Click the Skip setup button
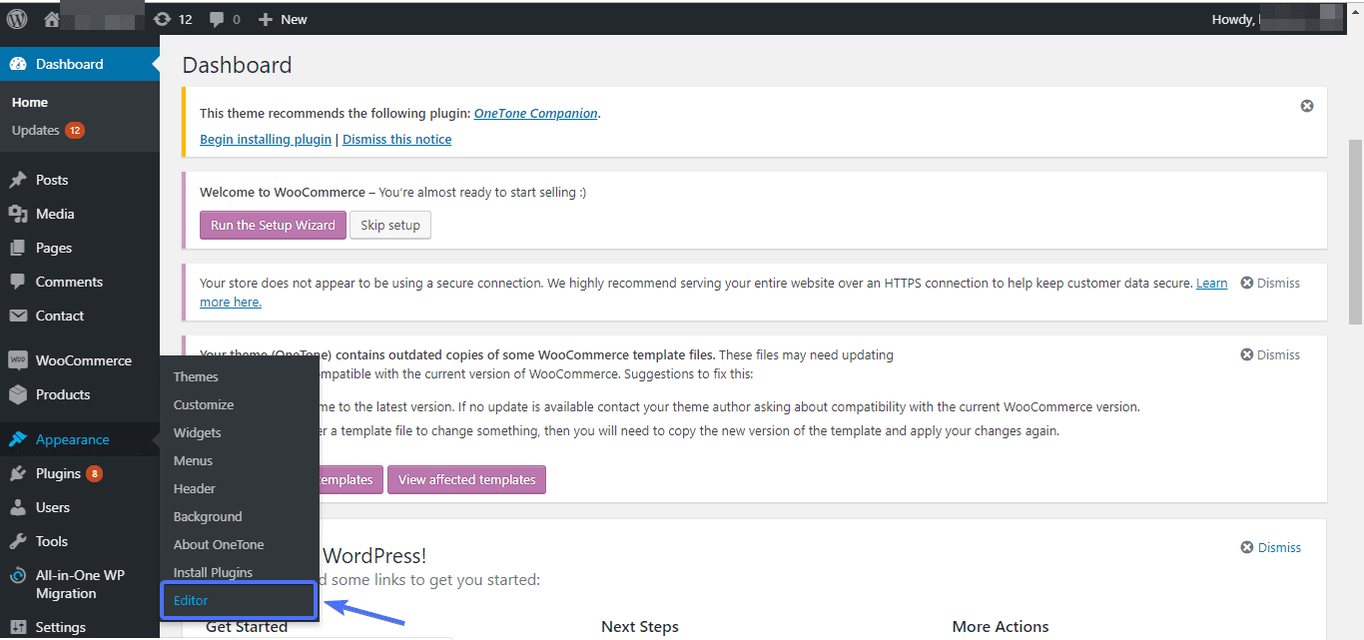 click(390, 225)
